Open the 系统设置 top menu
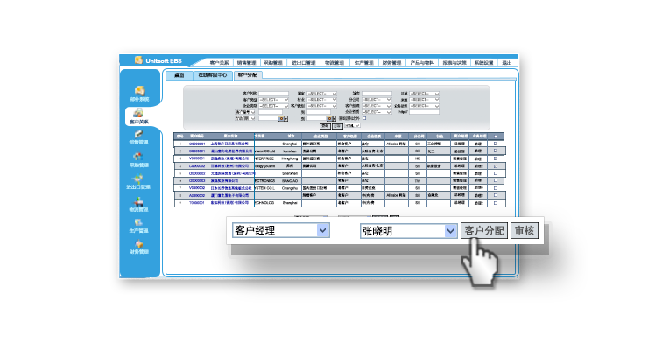The image size is (648, 350). point(483,63)
